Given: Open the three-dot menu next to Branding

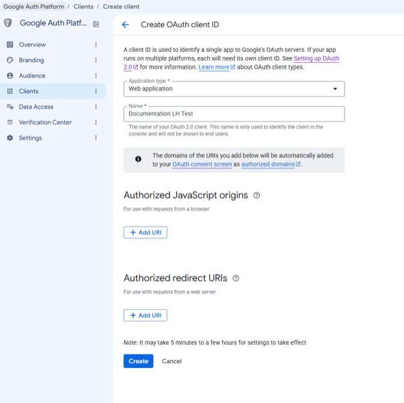Looking at the screenshot, I should pos(96,60).
